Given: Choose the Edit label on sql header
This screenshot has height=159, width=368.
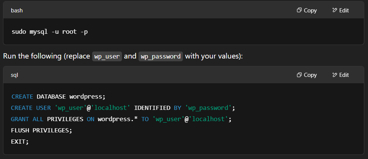Looking at the screenshot, I should pos(344,75).
